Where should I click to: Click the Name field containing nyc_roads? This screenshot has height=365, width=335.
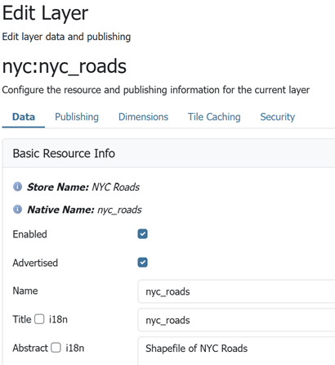[236, 291]
